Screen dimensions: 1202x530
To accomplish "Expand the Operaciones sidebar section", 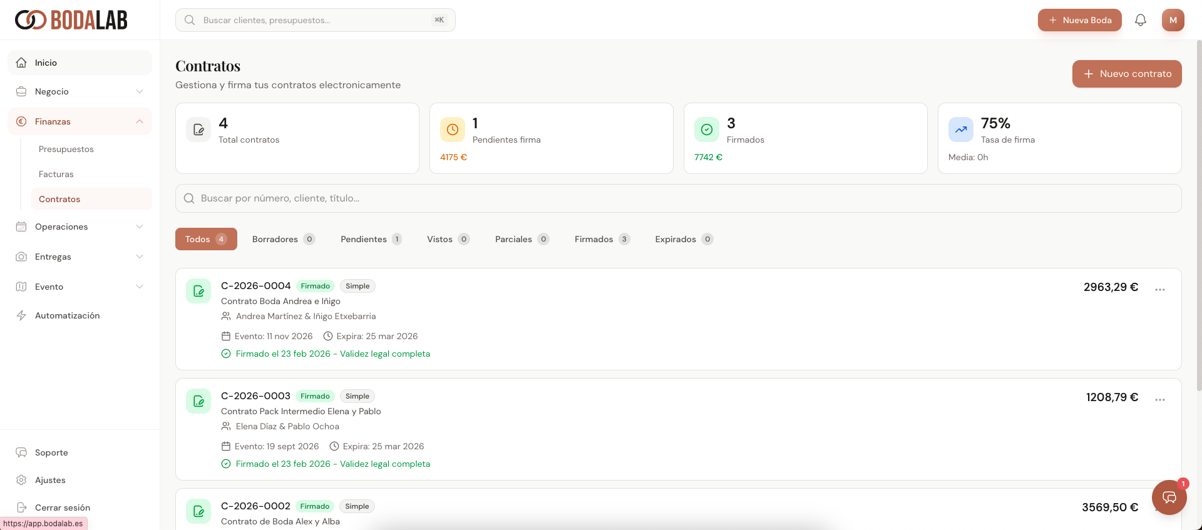I will click(80, 227).
